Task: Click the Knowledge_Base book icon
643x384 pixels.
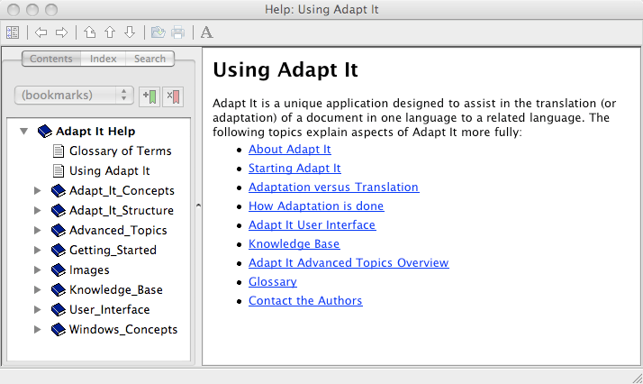Action: tap(59, 289)
